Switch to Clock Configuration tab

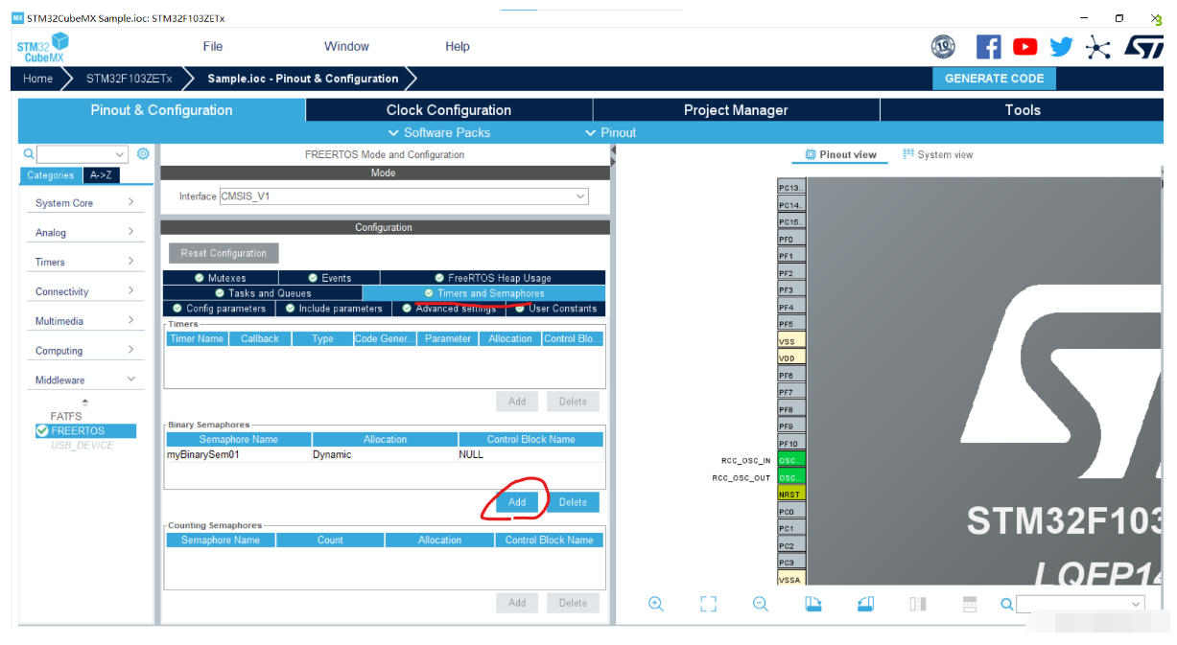(x=449, y=110)
